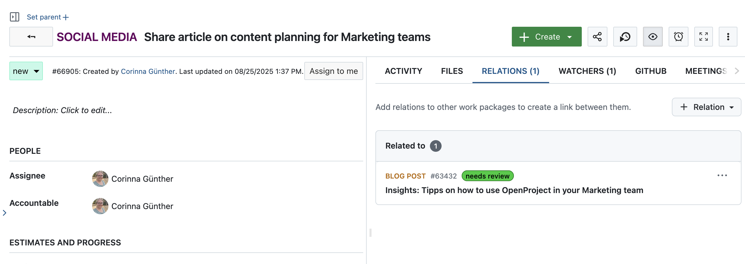745x264 pixels.
Task: Open the Create dropdown arrow
Action: pyautogui.click(x=568, y=37)
